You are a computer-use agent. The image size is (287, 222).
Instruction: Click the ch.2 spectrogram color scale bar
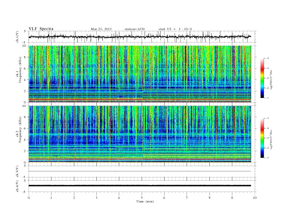point(262,138)
